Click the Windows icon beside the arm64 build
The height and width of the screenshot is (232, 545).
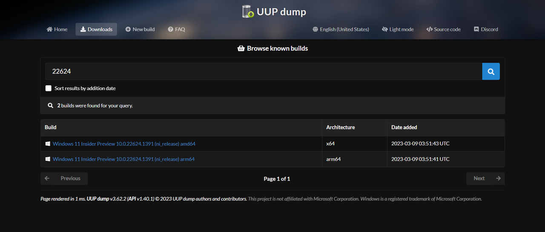48,159
